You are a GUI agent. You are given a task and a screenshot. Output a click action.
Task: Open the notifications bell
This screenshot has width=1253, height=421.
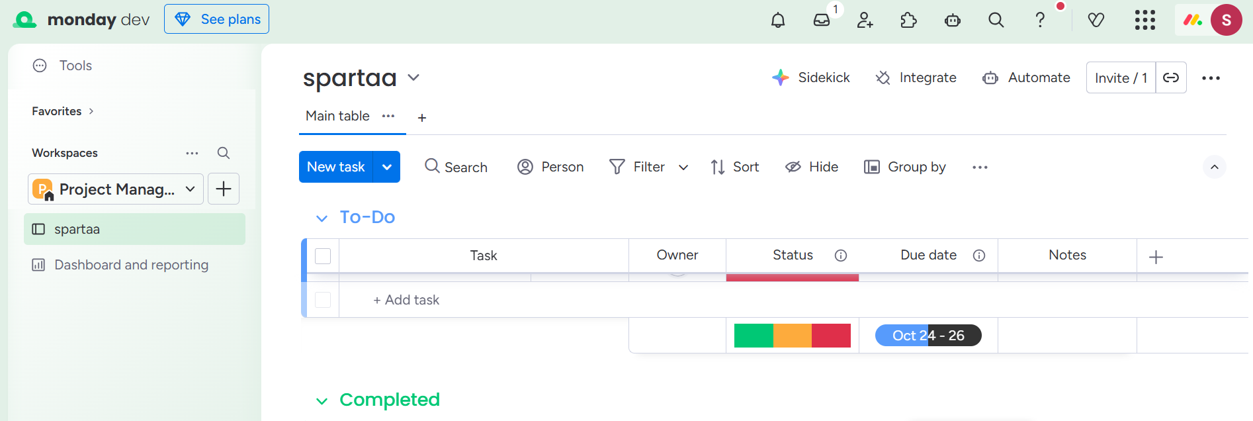tap(778, 20)
